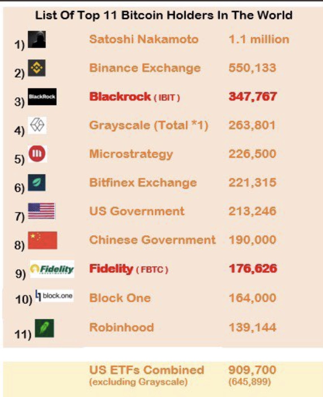Click the Grayscale geometric logo
Viewport: 323px width, 397px height.
point(37,125)
